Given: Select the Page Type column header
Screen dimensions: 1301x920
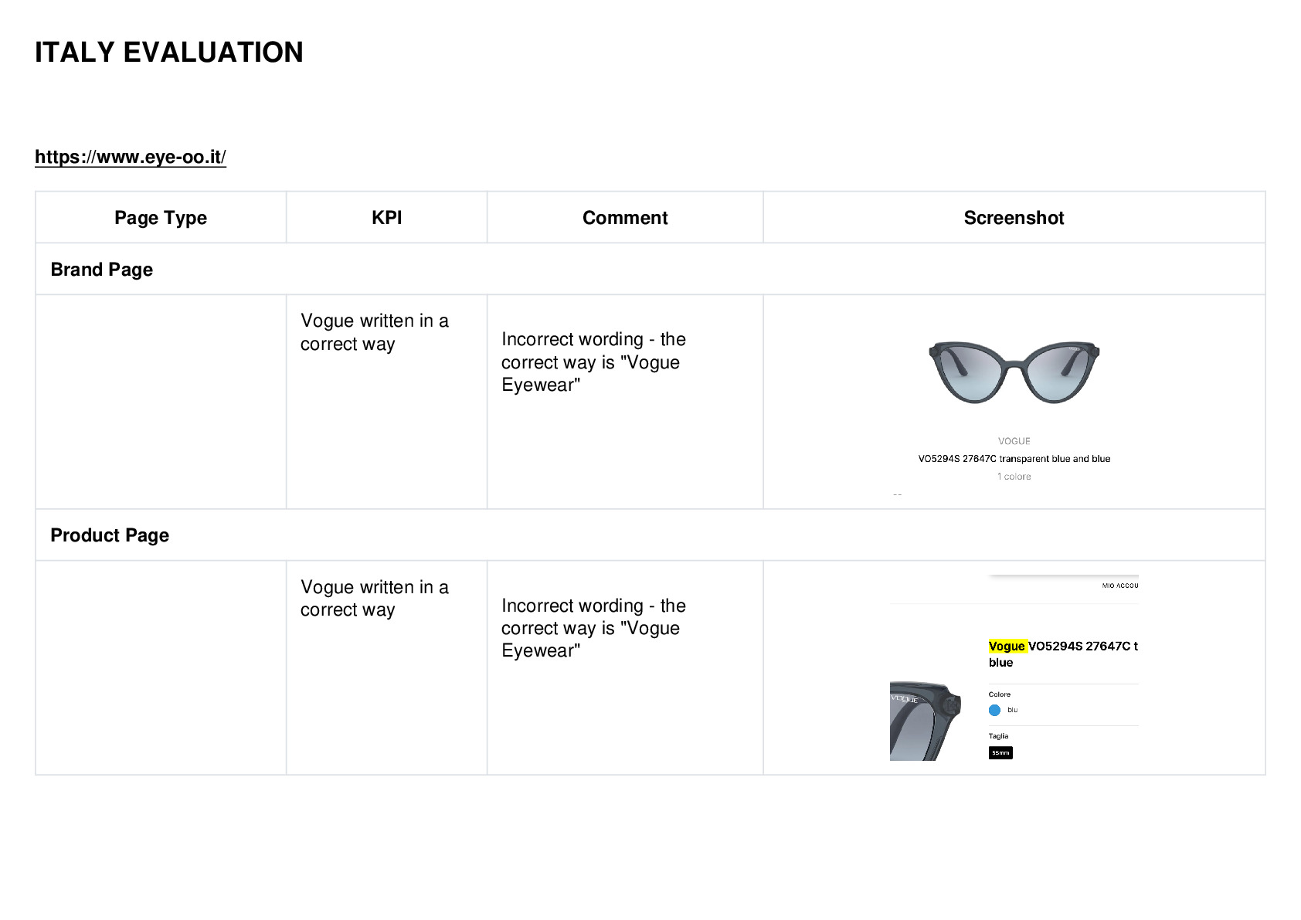Looking at the screenshot, I should (161, 218).
